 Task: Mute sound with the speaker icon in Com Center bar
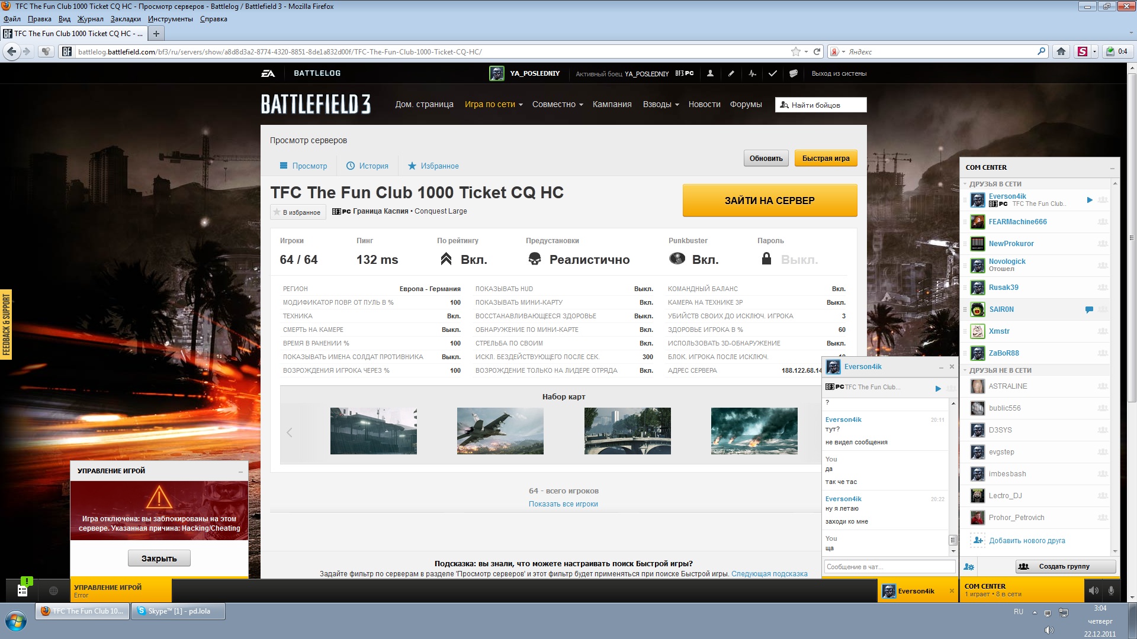[x=1094, y=590]
